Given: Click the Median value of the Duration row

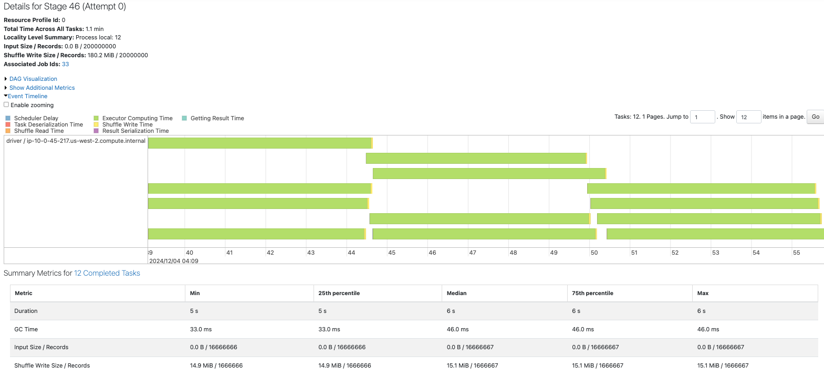Looking at the screenshot, I should [451, 311].
